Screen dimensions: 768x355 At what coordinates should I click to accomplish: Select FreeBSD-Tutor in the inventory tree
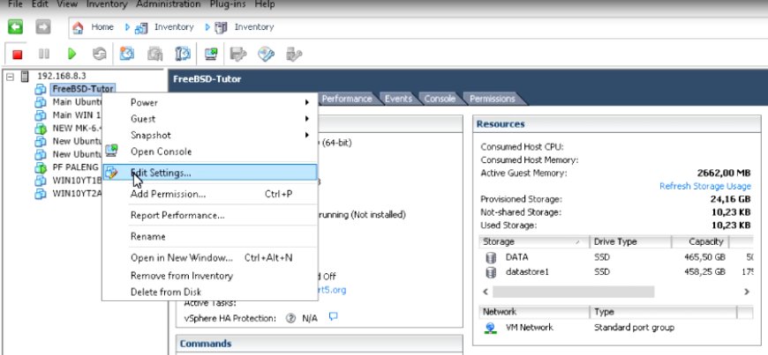tap(83, 89)
